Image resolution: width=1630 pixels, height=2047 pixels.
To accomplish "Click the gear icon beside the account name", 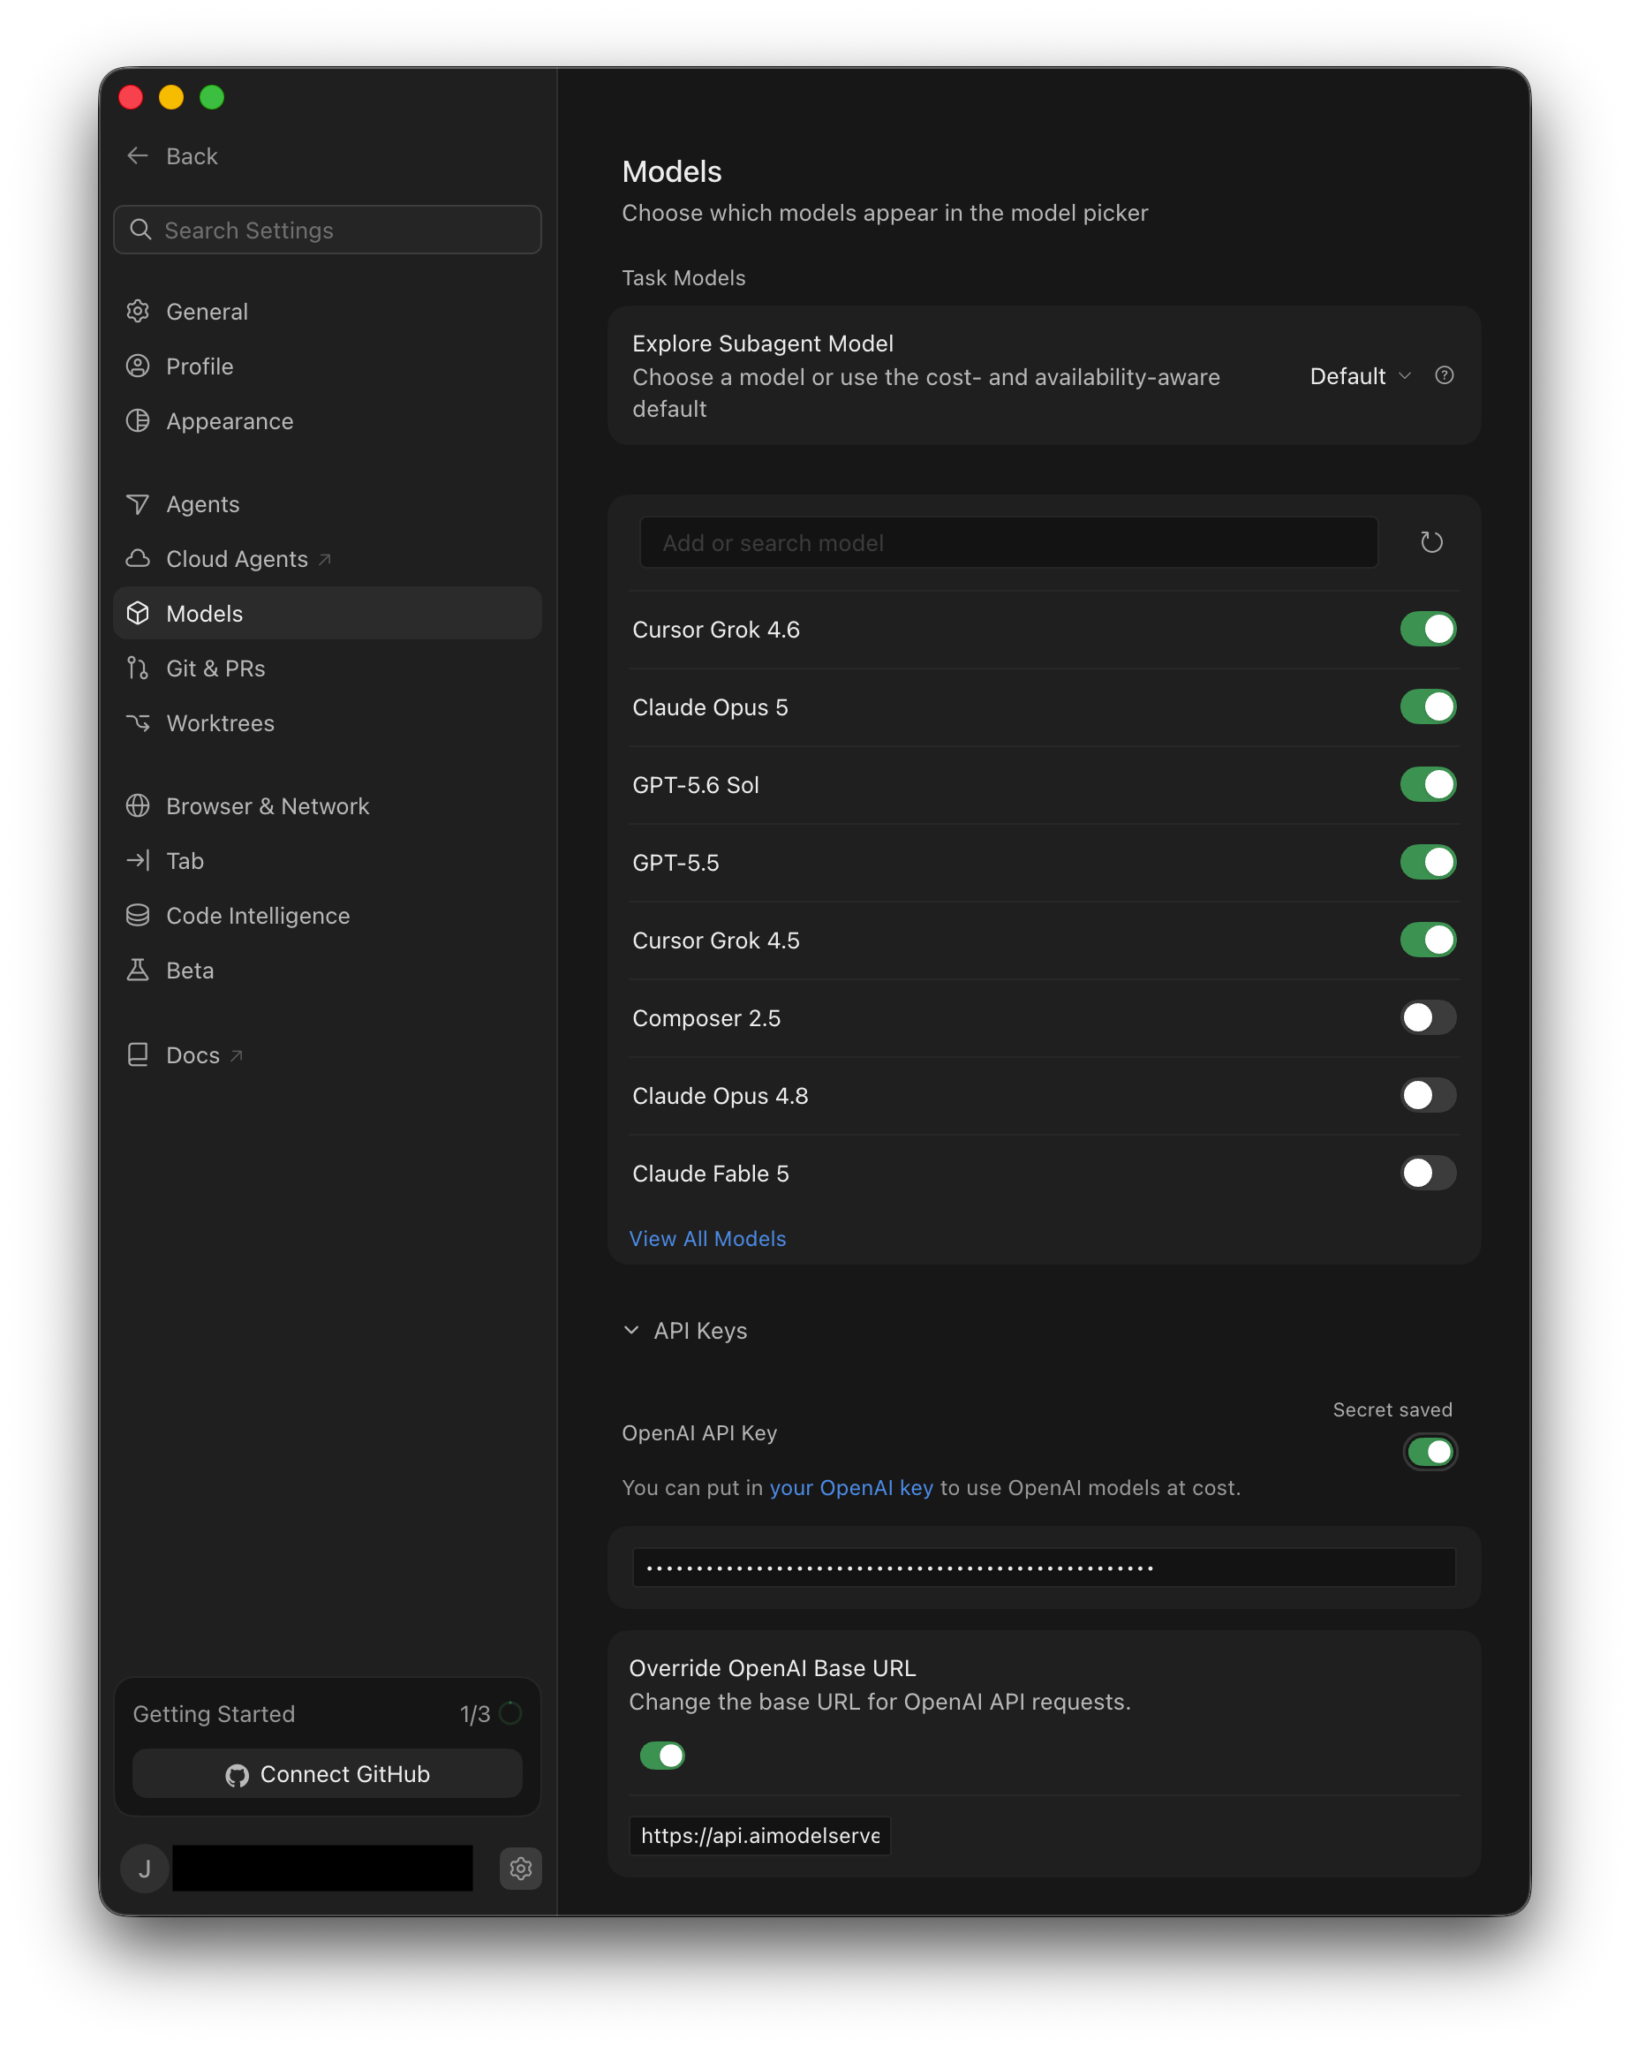I will click(x=520, y=1868).
